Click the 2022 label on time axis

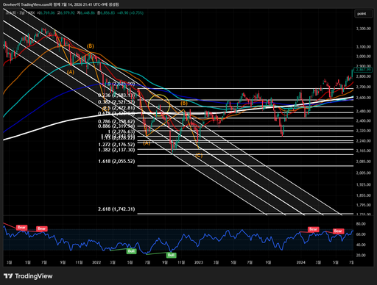tap(96, 262)
